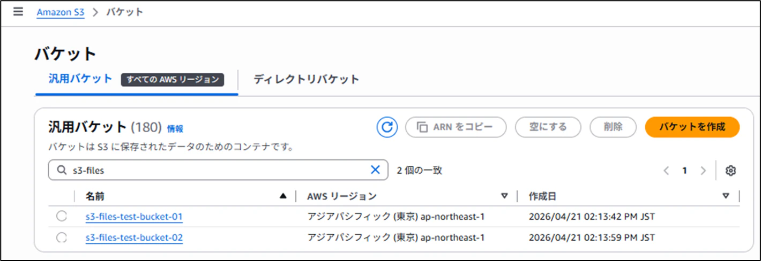The image size is (761, 261).
Task: Click the 空にする button
Action: click(548, 127)
